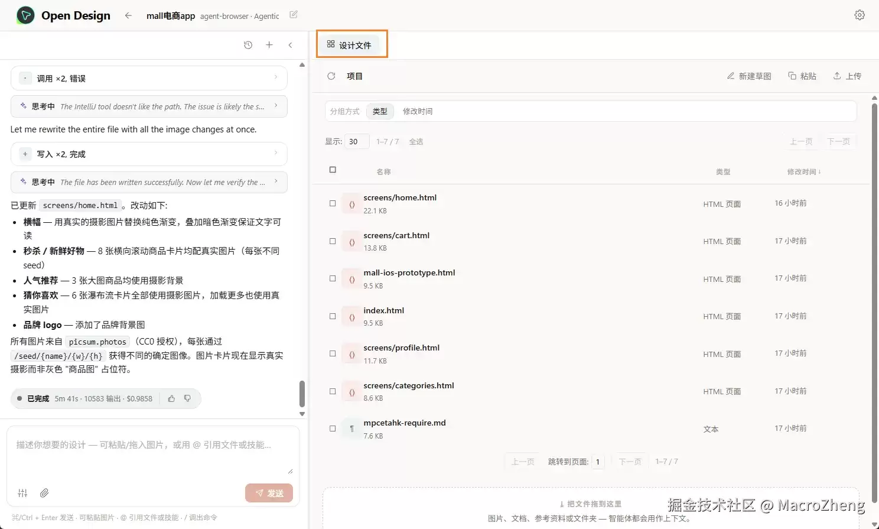Check the box for screens/home.html
The image size is (879, 529).
click(x=333, y=203)
